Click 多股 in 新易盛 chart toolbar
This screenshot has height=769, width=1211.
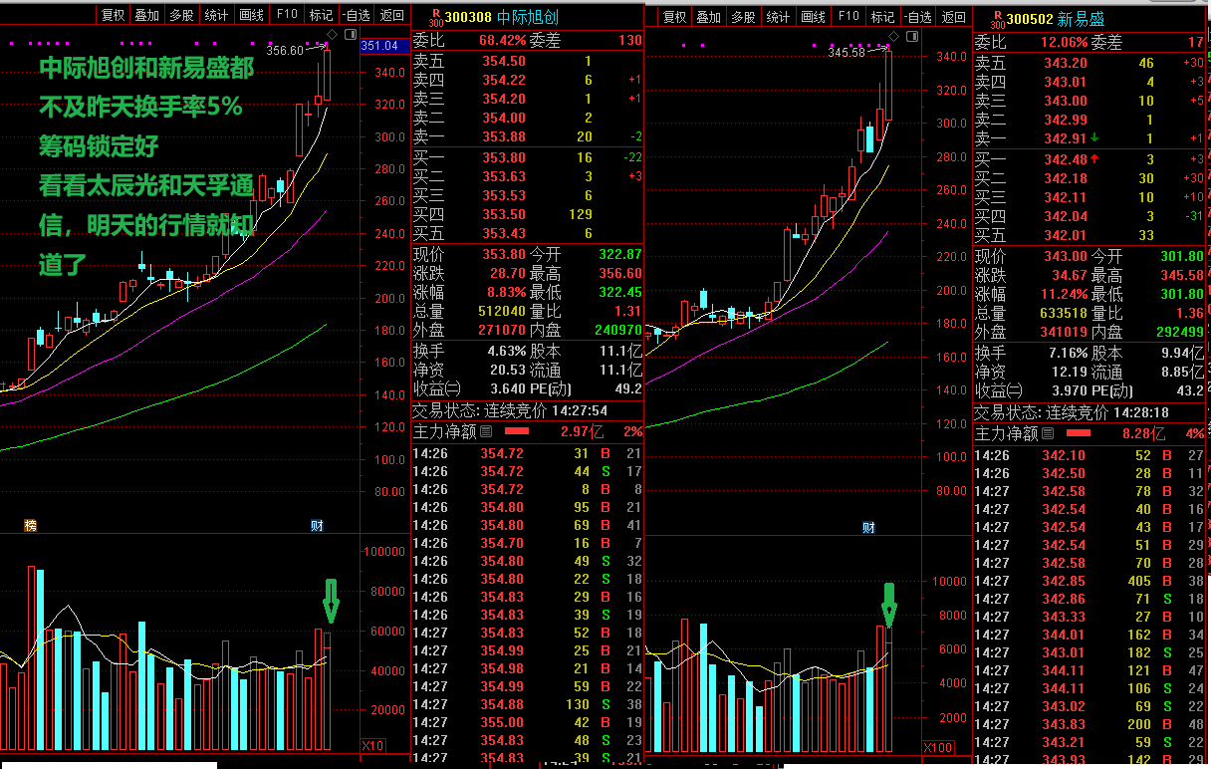pyautogui.click(x=743, y=17)
